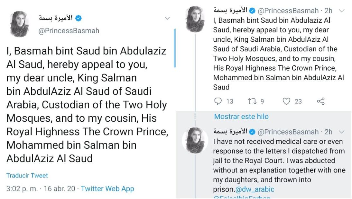Viewport: 352px width, 199px height.
Task: Expand the chevron menu on the top right tweet
Action: 342,11
